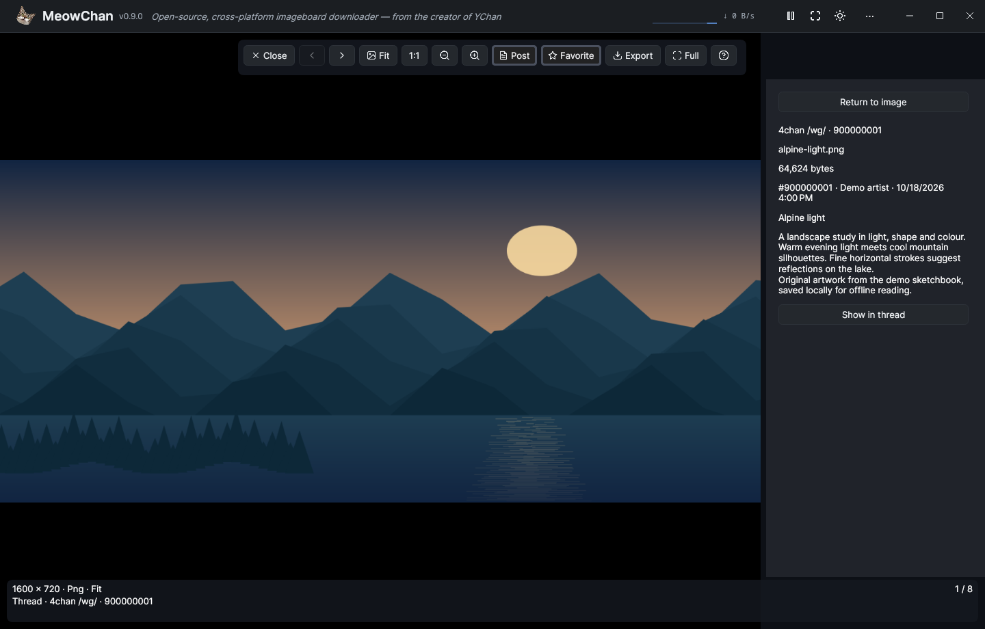Go to the next image

tap(342, 55)
